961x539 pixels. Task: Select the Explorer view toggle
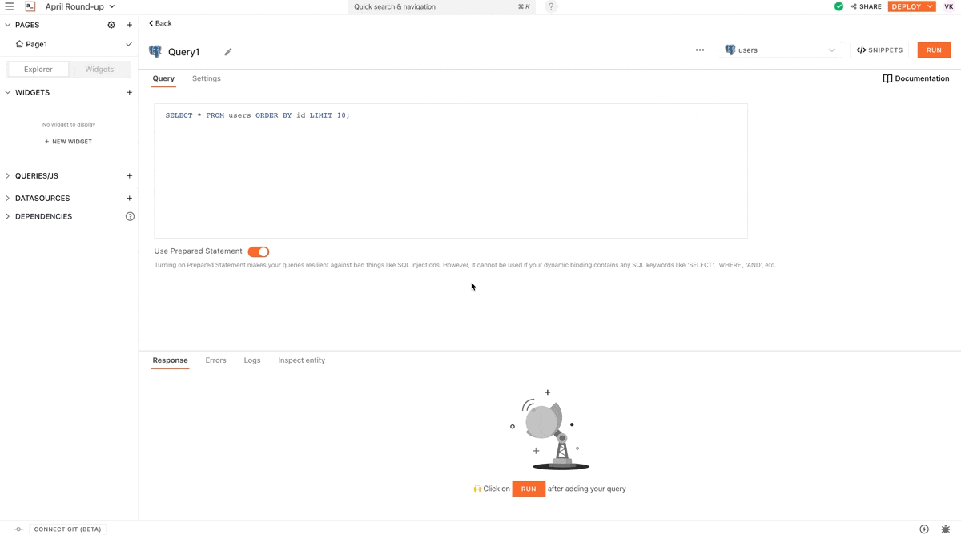click(x=38, y=70)
